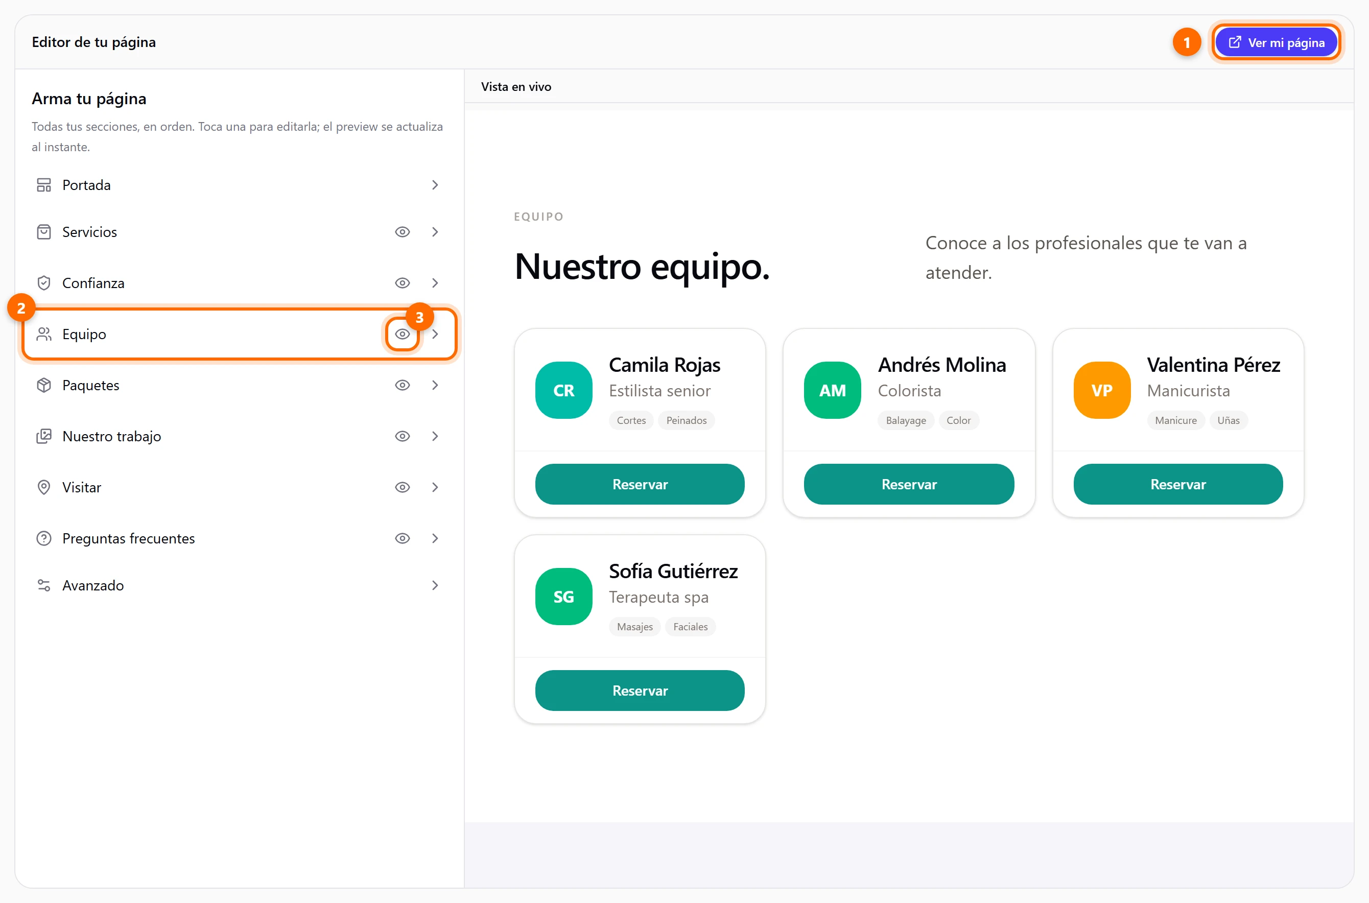Reservar with Camila Rojas
The width and height of the screenshot is (1369, 903).
tap(639, 484)
